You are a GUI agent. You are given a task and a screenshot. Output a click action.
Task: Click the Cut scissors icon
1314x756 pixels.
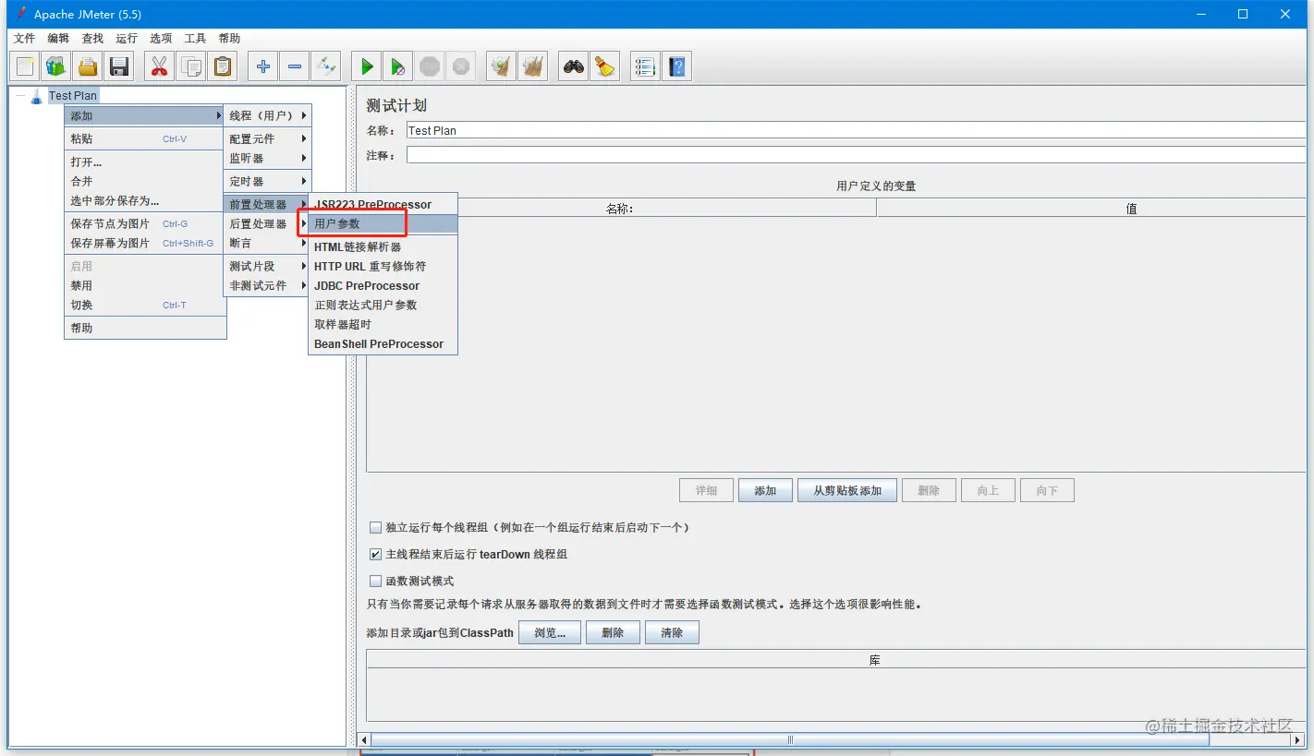click(160, 66)
